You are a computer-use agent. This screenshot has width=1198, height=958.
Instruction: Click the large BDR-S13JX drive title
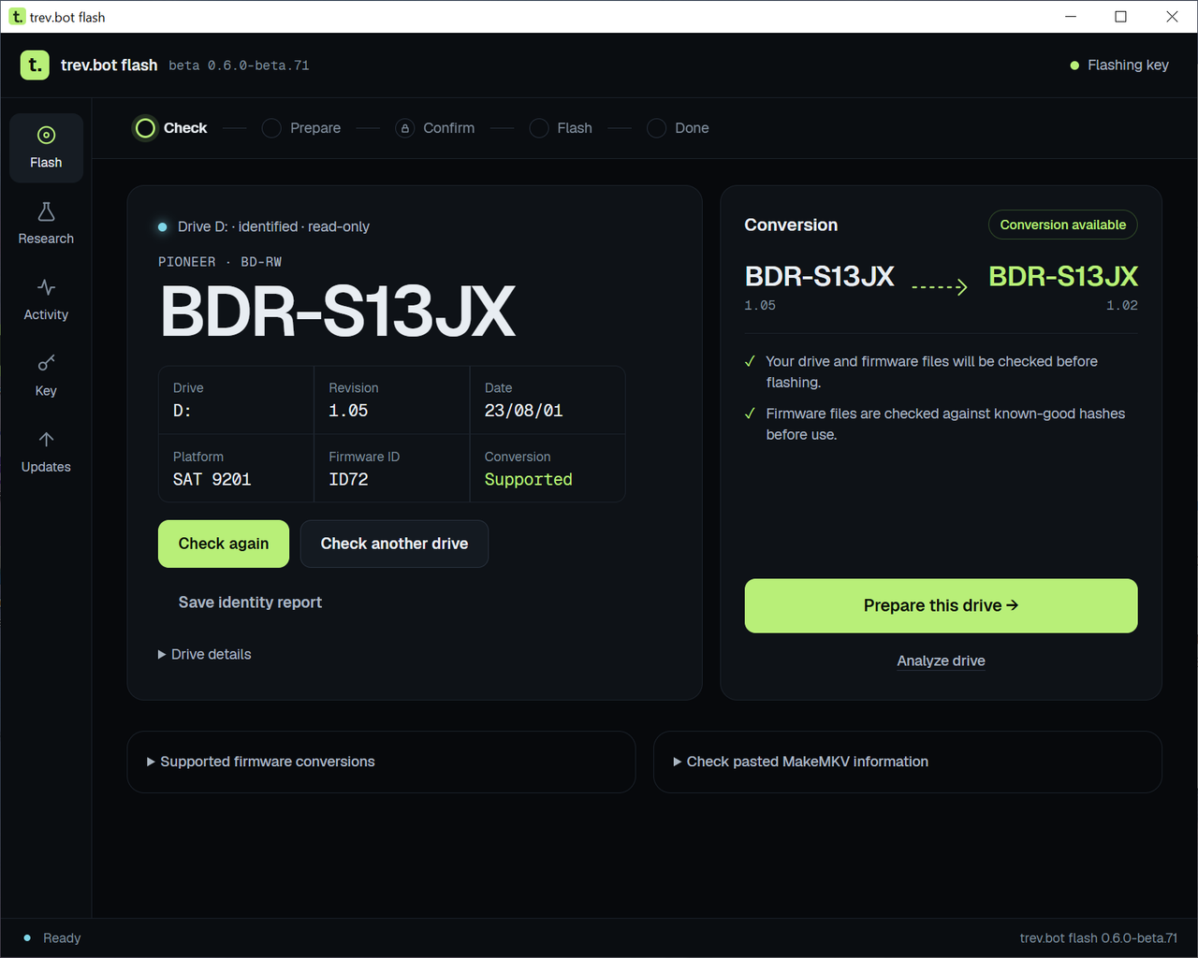click(338, 312)
